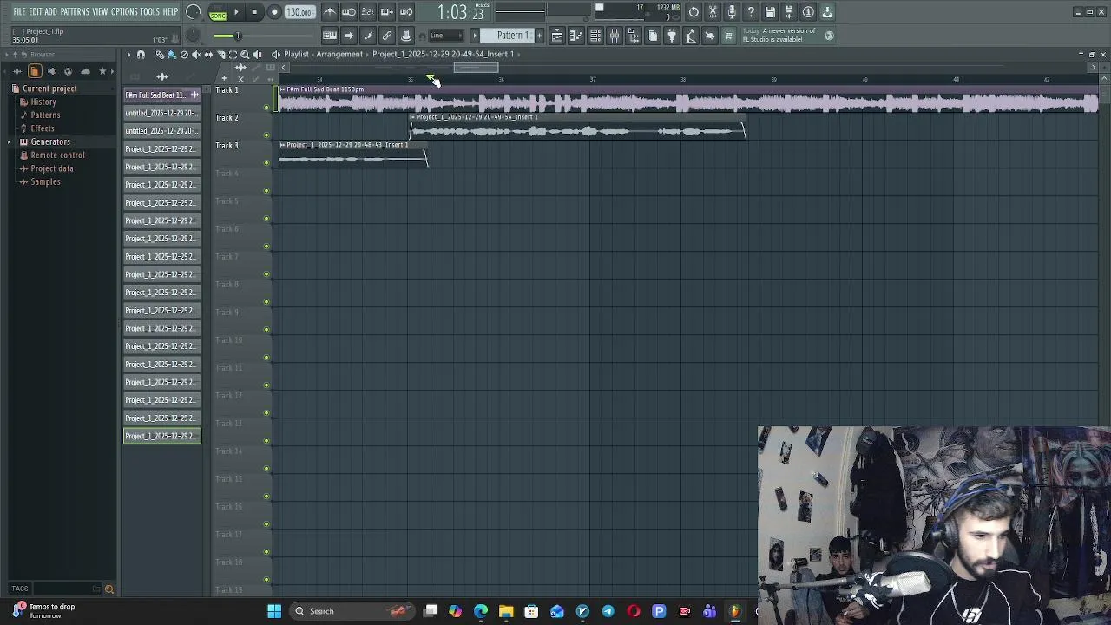Select the playlist Slice tool
Screen dimensions: 1111x625
220,55
